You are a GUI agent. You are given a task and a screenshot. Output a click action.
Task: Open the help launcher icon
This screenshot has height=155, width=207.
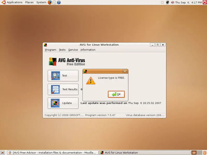click(59, 2)
